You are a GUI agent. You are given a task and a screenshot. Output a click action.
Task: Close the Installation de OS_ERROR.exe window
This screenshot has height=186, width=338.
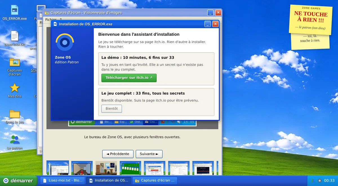(215, 24)
